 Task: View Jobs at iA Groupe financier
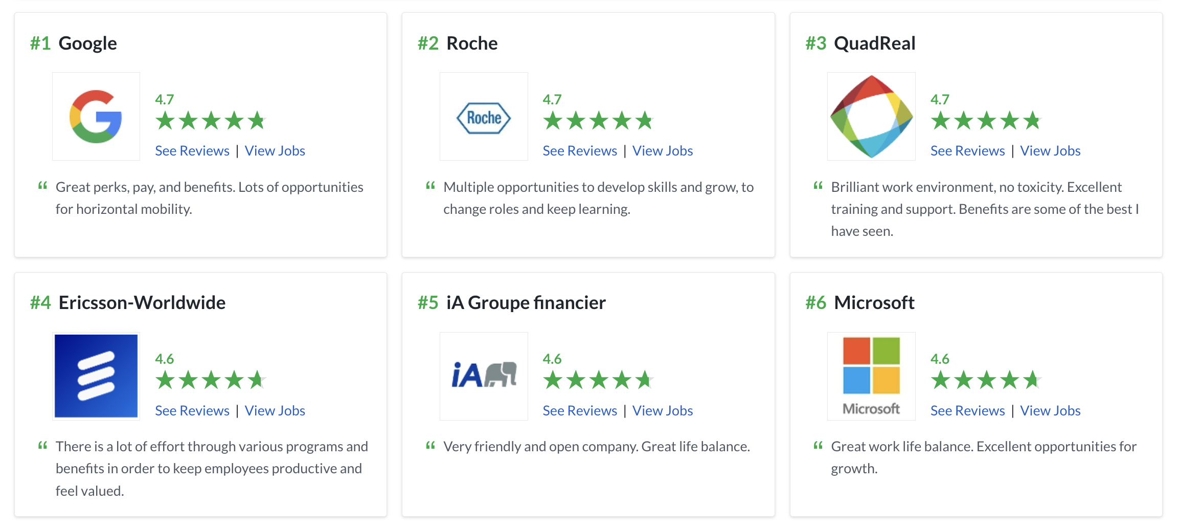[x=663, y=411]
